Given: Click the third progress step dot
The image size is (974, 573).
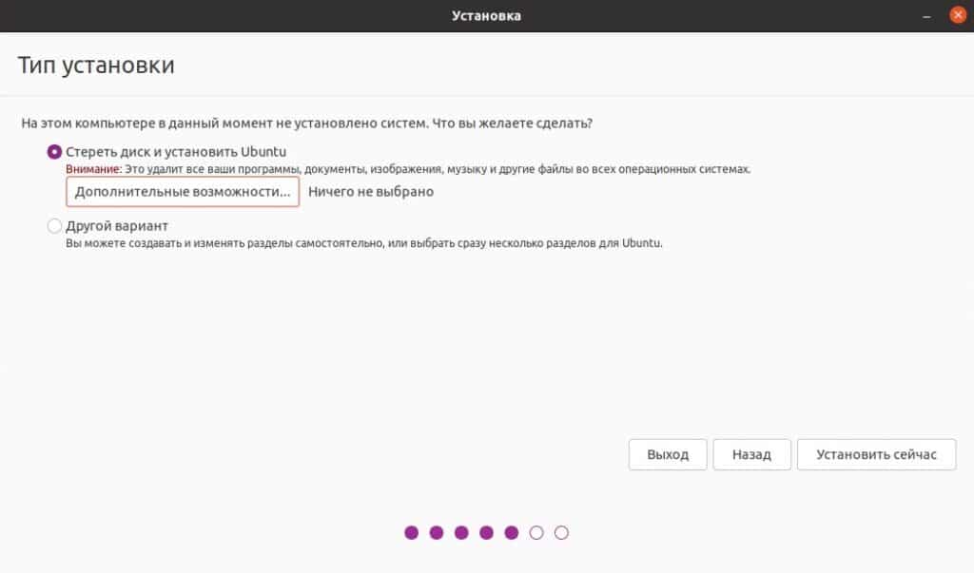Looking at the screenshot, I should 461,533.
